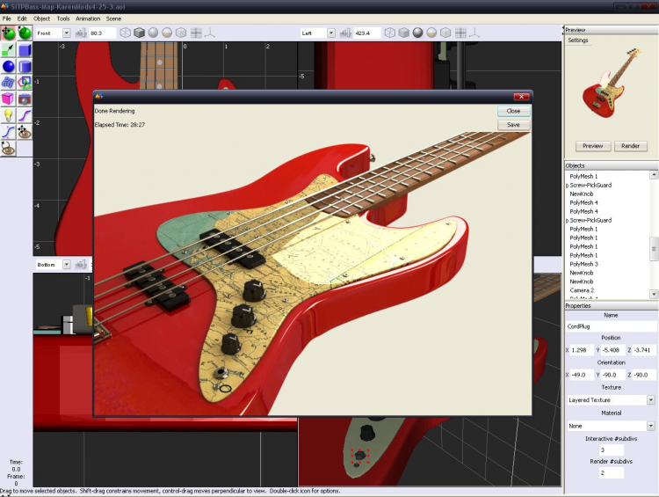Choose the Create sphere tool
659x497 pixels.
pos(9,67)
